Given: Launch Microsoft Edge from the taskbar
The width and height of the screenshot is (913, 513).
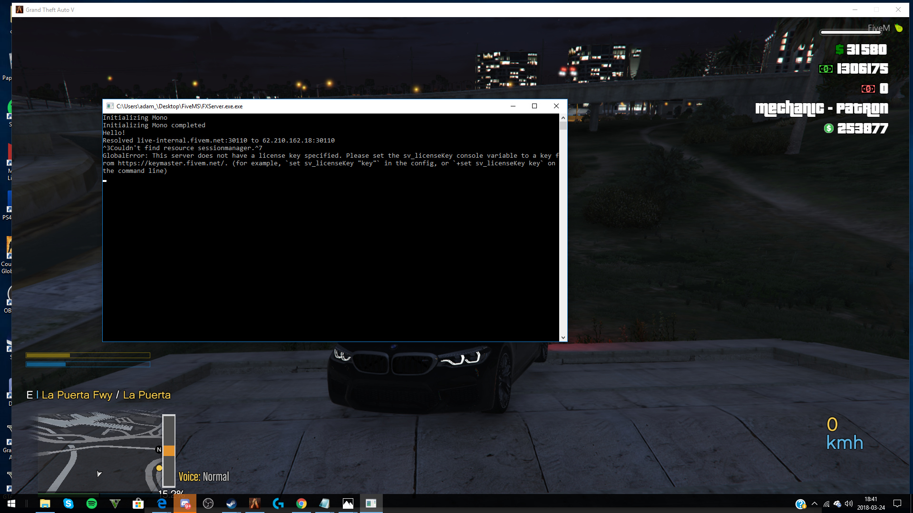Looking at the screenshot, I should (x=162, y=503).
